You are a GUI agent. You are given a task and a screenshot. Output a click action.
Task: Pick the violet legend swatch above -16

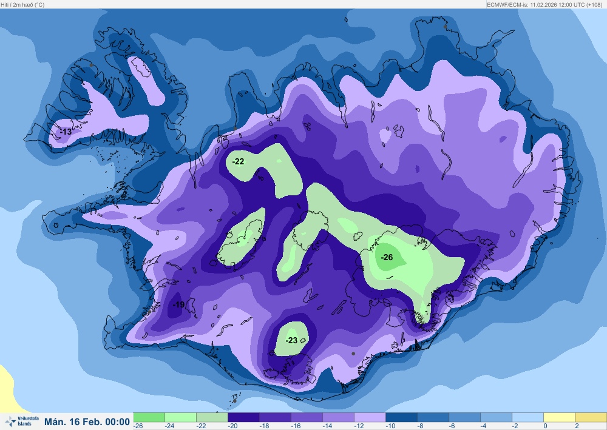coord(307,417)
